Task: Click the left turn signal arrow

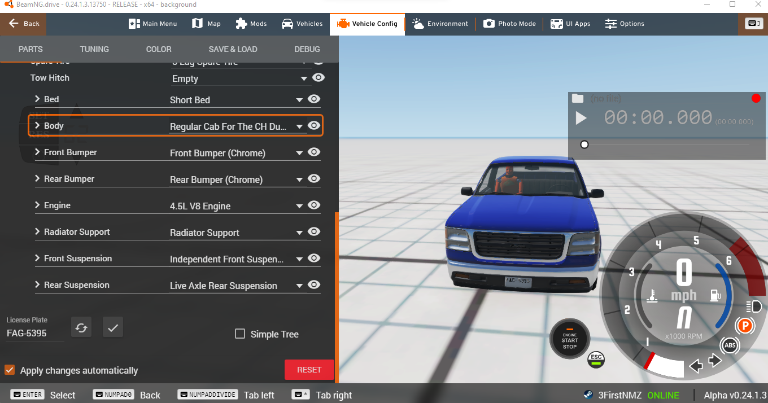Action: [696, 366]
